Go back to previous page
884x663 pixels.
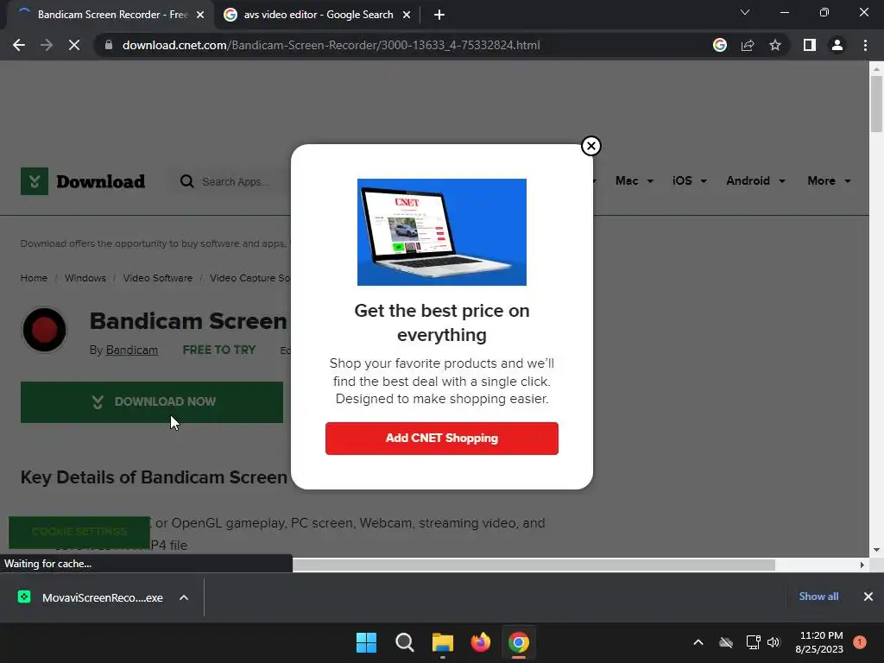pos(19,45)
